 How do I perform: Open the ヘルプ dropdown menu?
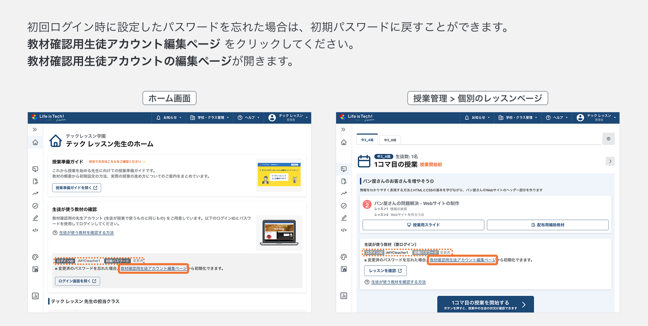(x=248, y=118)
